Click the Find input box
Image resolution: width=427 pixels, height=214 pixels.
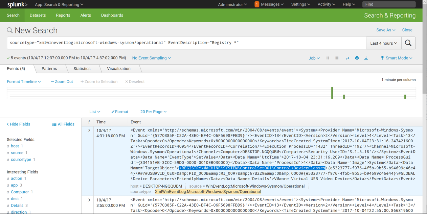pyautogui.click(x=389, y=4)
